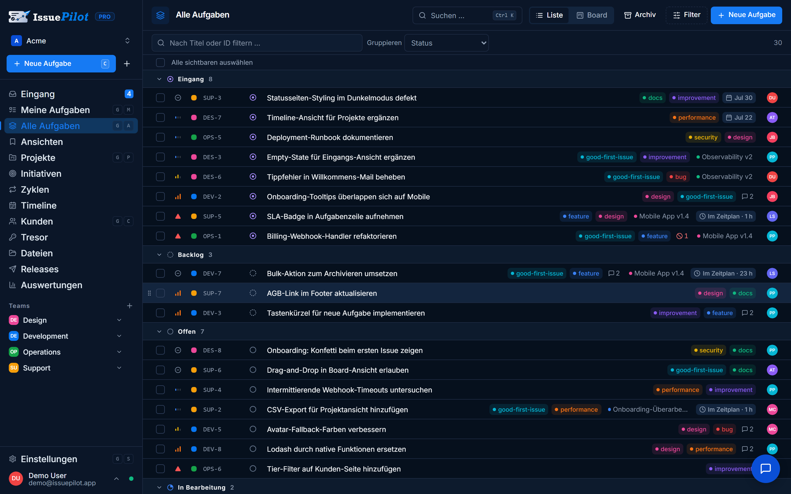This screenshot has width=791, height=494.
Task: Click the open status circle of DES-8
Action: coord(253,350)
